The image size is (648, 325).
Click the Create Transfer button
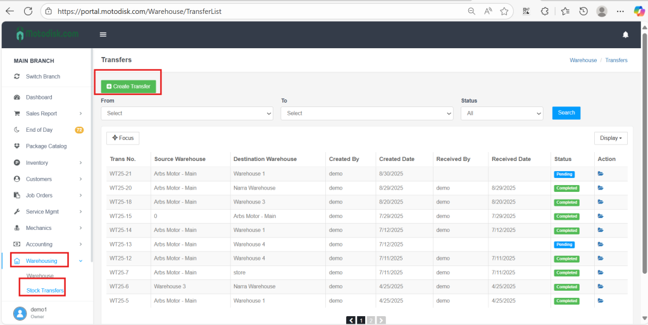point(128,86)
